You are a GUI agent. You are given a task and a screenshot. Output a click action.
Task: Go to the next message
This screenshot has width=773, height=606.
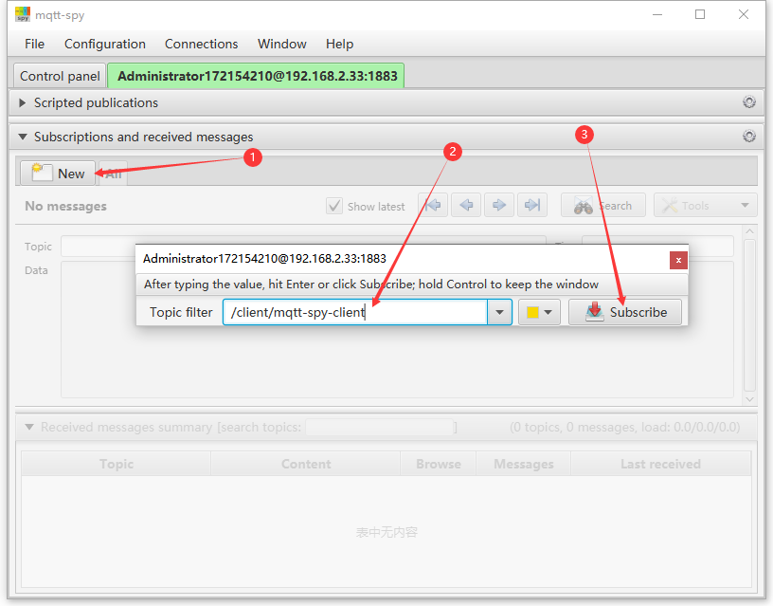point(499,205)
